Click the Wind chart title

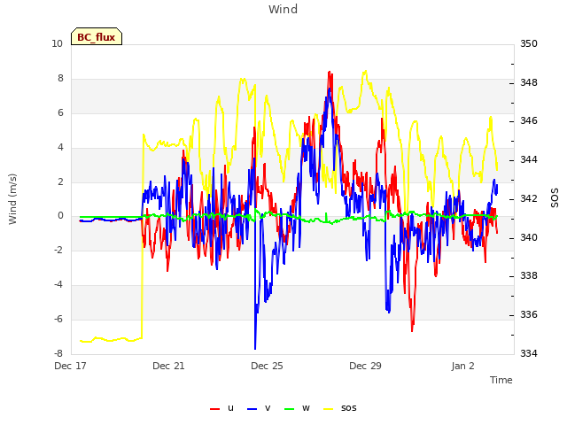(283, 9)
